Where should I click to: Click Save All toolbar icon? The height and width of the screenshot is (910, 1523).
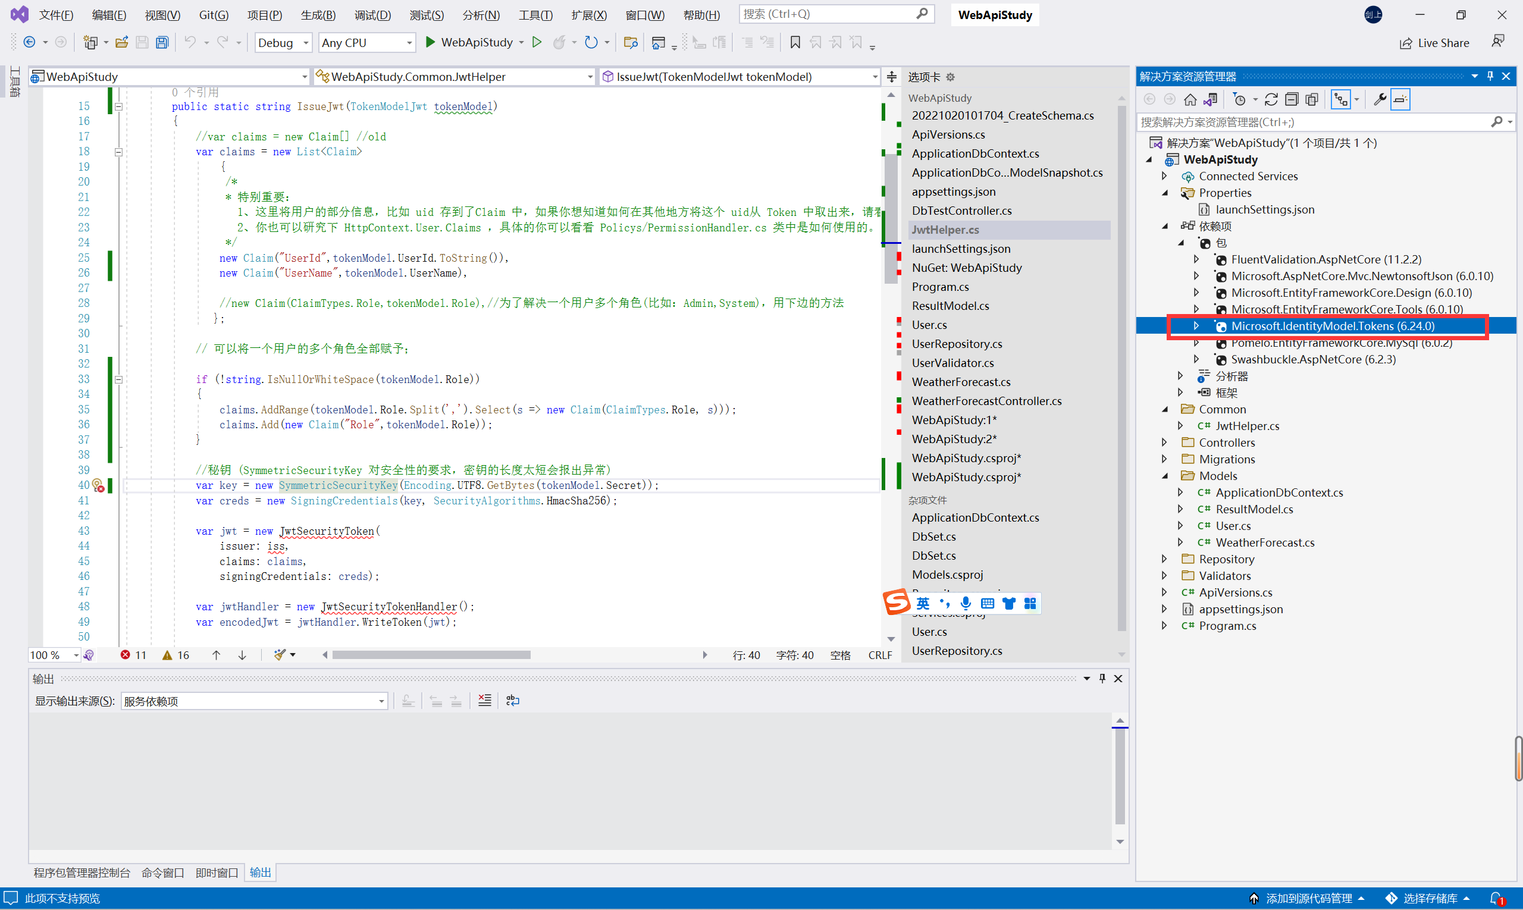[x=162, y=42]
